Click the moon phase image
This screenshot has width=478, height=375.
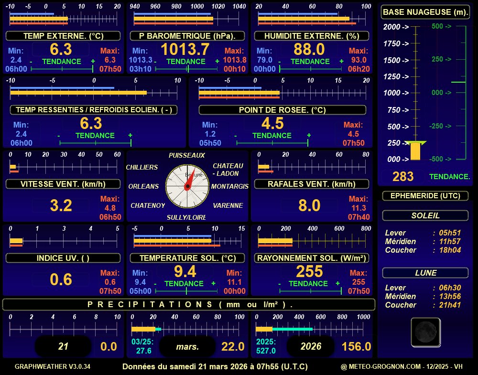click(x=425, y=332)
